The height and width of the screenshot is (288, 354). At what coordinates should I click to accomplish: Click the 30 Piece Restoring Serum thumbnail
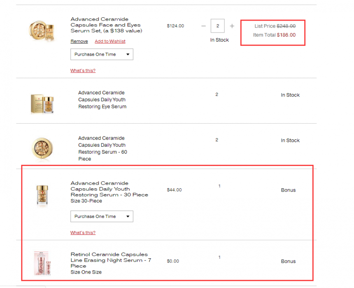pos(42,195)
